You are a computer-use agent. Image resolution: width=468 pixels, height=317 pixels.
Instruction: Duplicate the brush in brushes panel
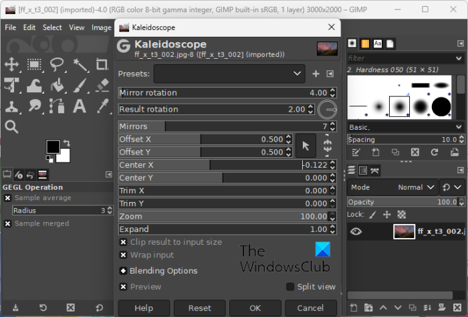point(395,152)
